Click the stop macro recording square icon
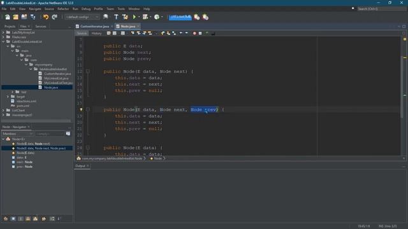 coord(200,33)
